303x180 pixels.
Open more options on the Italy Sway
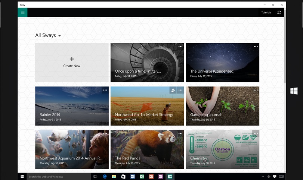pos(180,47)
